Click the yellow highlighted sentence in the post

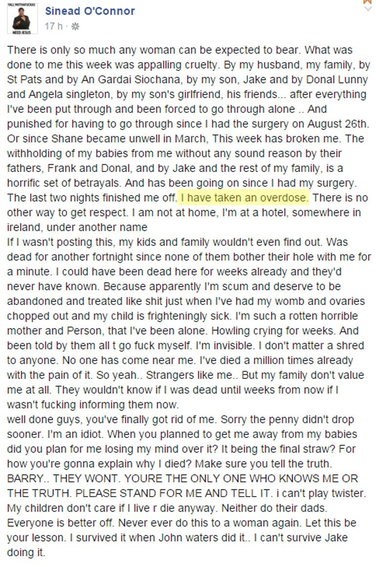coord(245,198)
